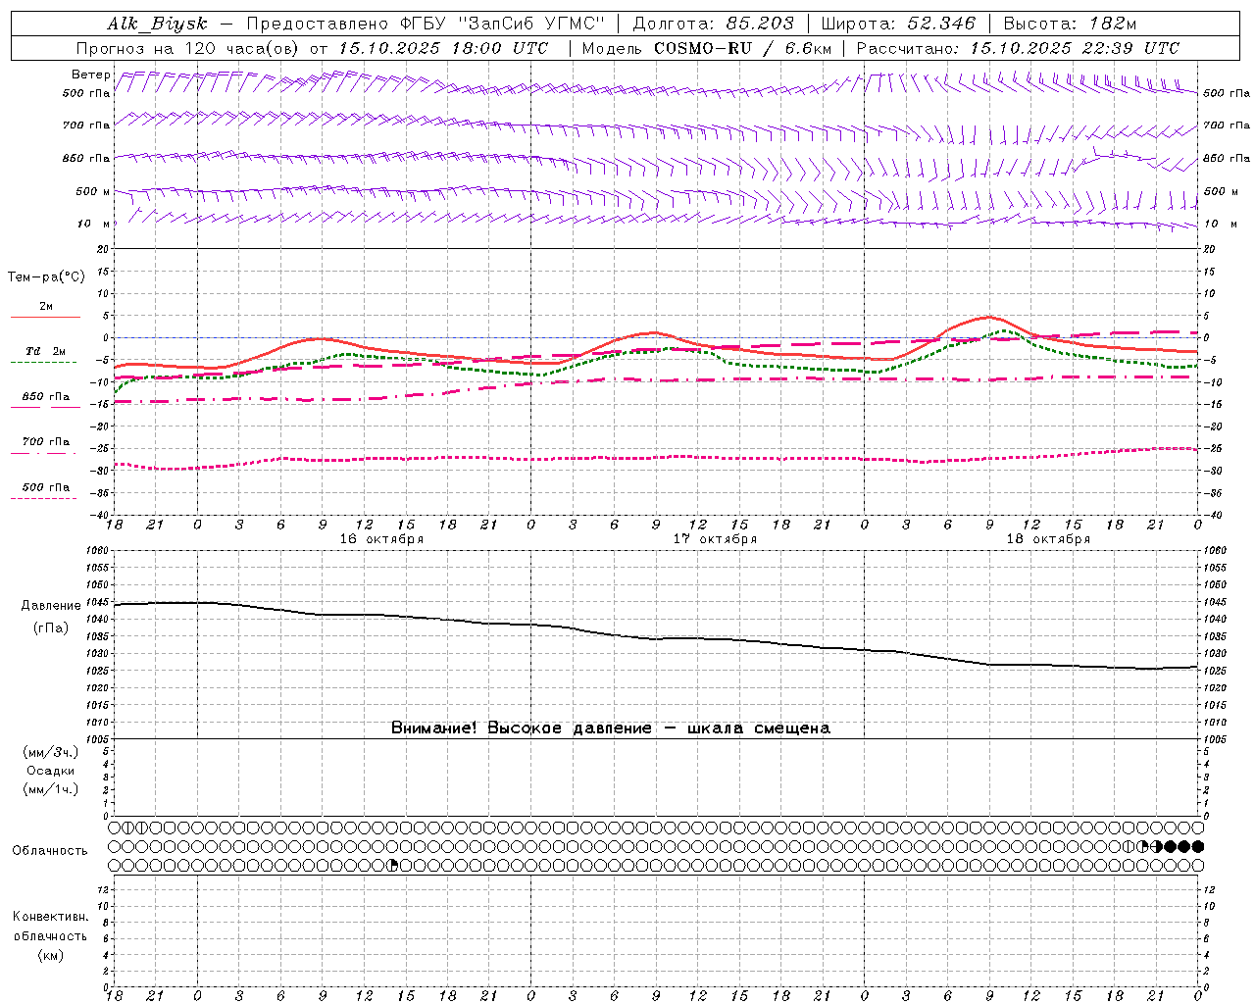Click the Рассчитано: 15.10.2025 22:39 UTC text
Screen dimensions: 1255x1004
[x=1018, y=48]
